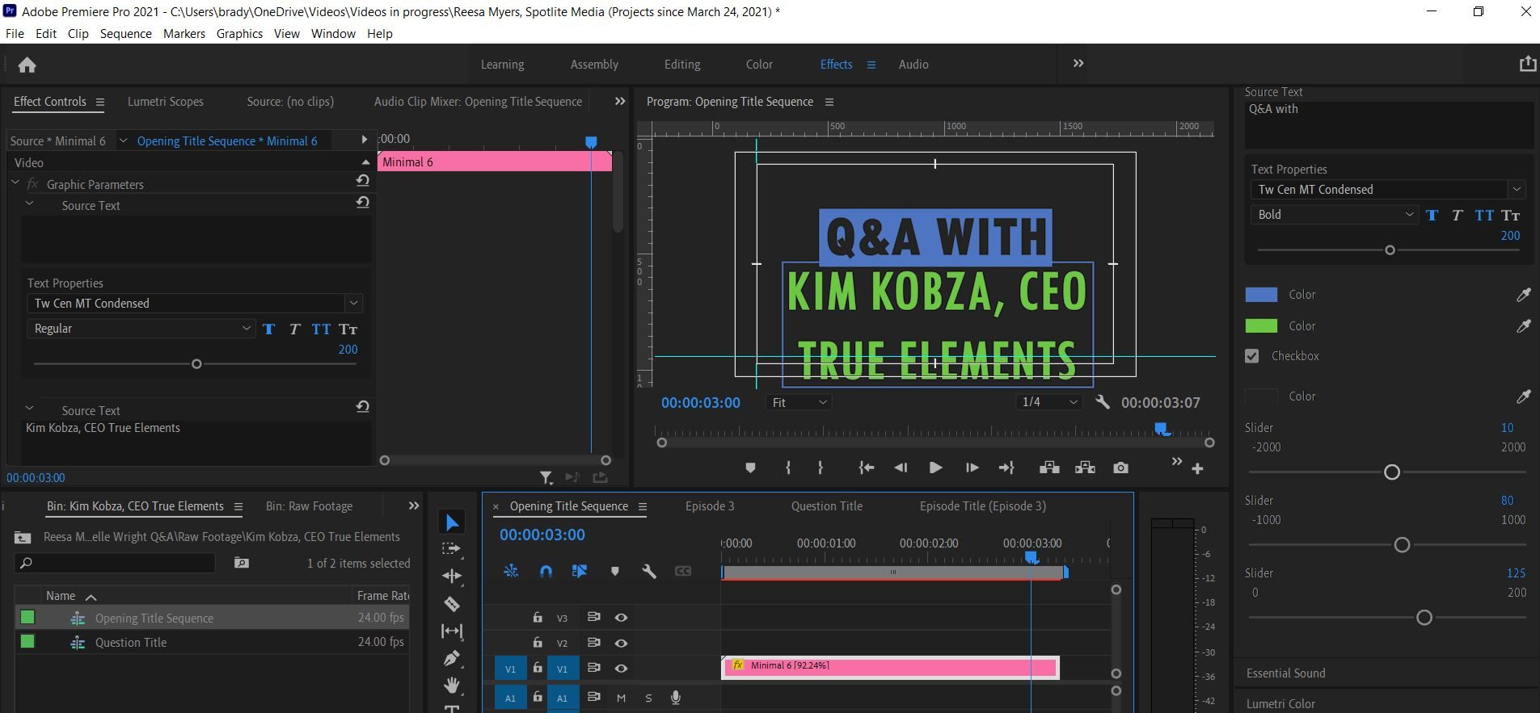
Task: Select the Ripple Edit tool
Action: click(452, 576)
